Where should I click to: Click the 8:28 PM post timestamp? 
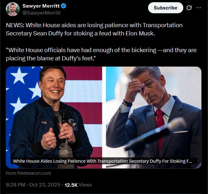pos(16,185)
